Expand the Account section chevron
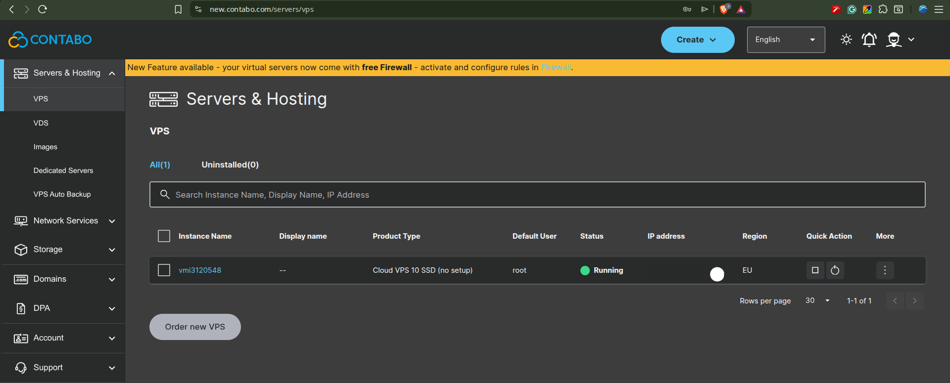This screenshot has height=383, width=950. click(112, 338)
